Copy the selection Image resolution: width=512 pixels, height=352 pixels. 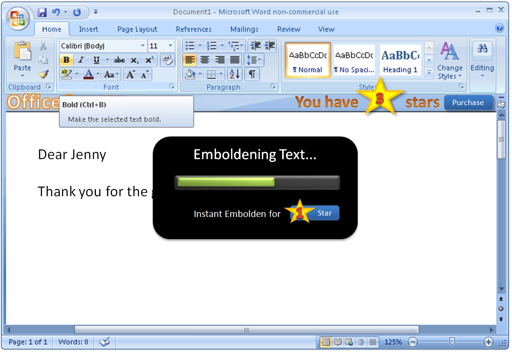pos(43,60)
